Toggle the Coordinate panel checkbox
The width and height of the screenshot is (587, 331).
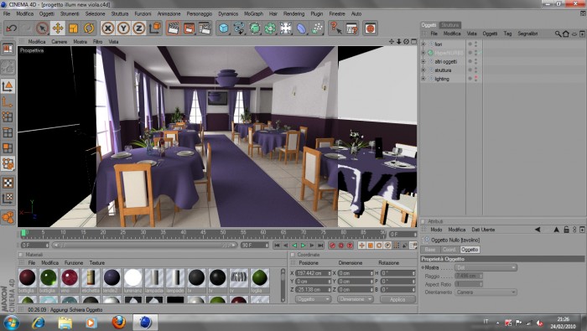293,255
